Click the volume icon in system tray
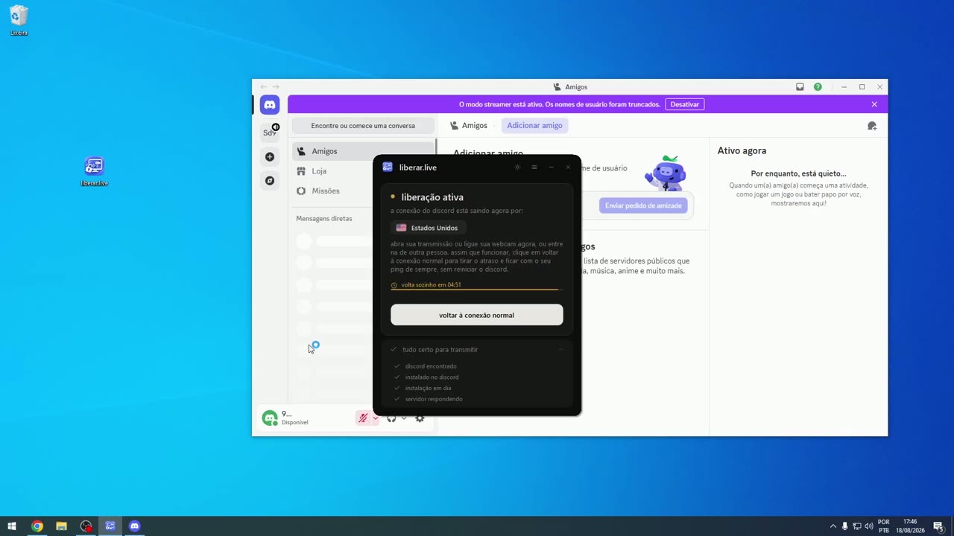This screenshot has height=536, width=954. pos(868,526)
